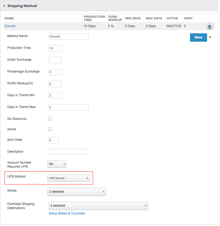Click the RUSH Markup(%) input field
The height and width of the screenshot is (226, 220).
pyautogui.click(x=55, y=84)
